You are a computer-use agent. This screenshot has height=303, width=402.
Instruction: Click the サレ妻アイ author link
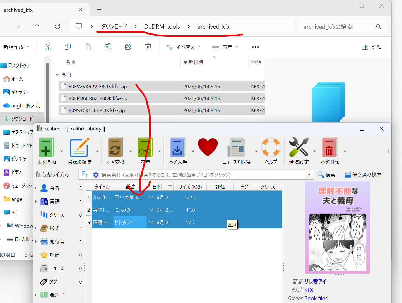[315, 281]
